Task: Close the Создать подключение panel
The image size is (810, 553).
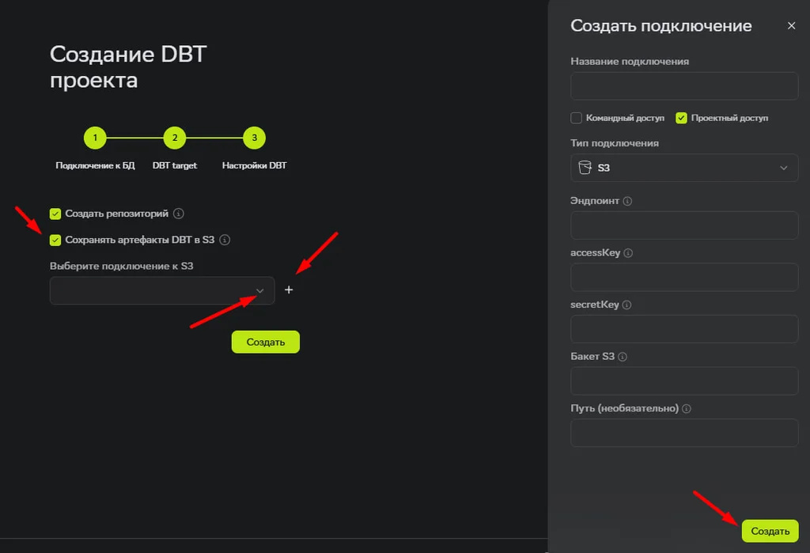Action: click(x=791, y=25)
